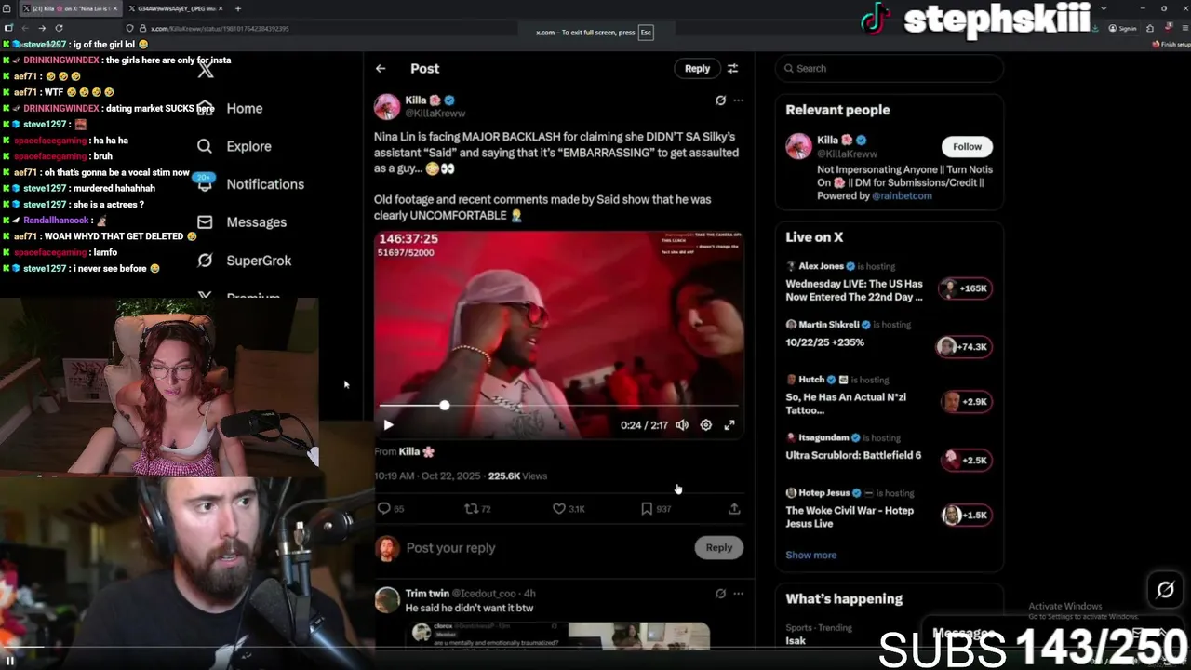Click the Reply button in the Post header
This screenshot has width=1191, height=670.
click(x=697, y=68)
